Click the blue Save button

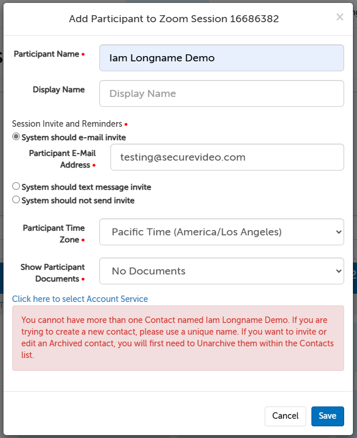pyautogui.click(x=327, y=416)
